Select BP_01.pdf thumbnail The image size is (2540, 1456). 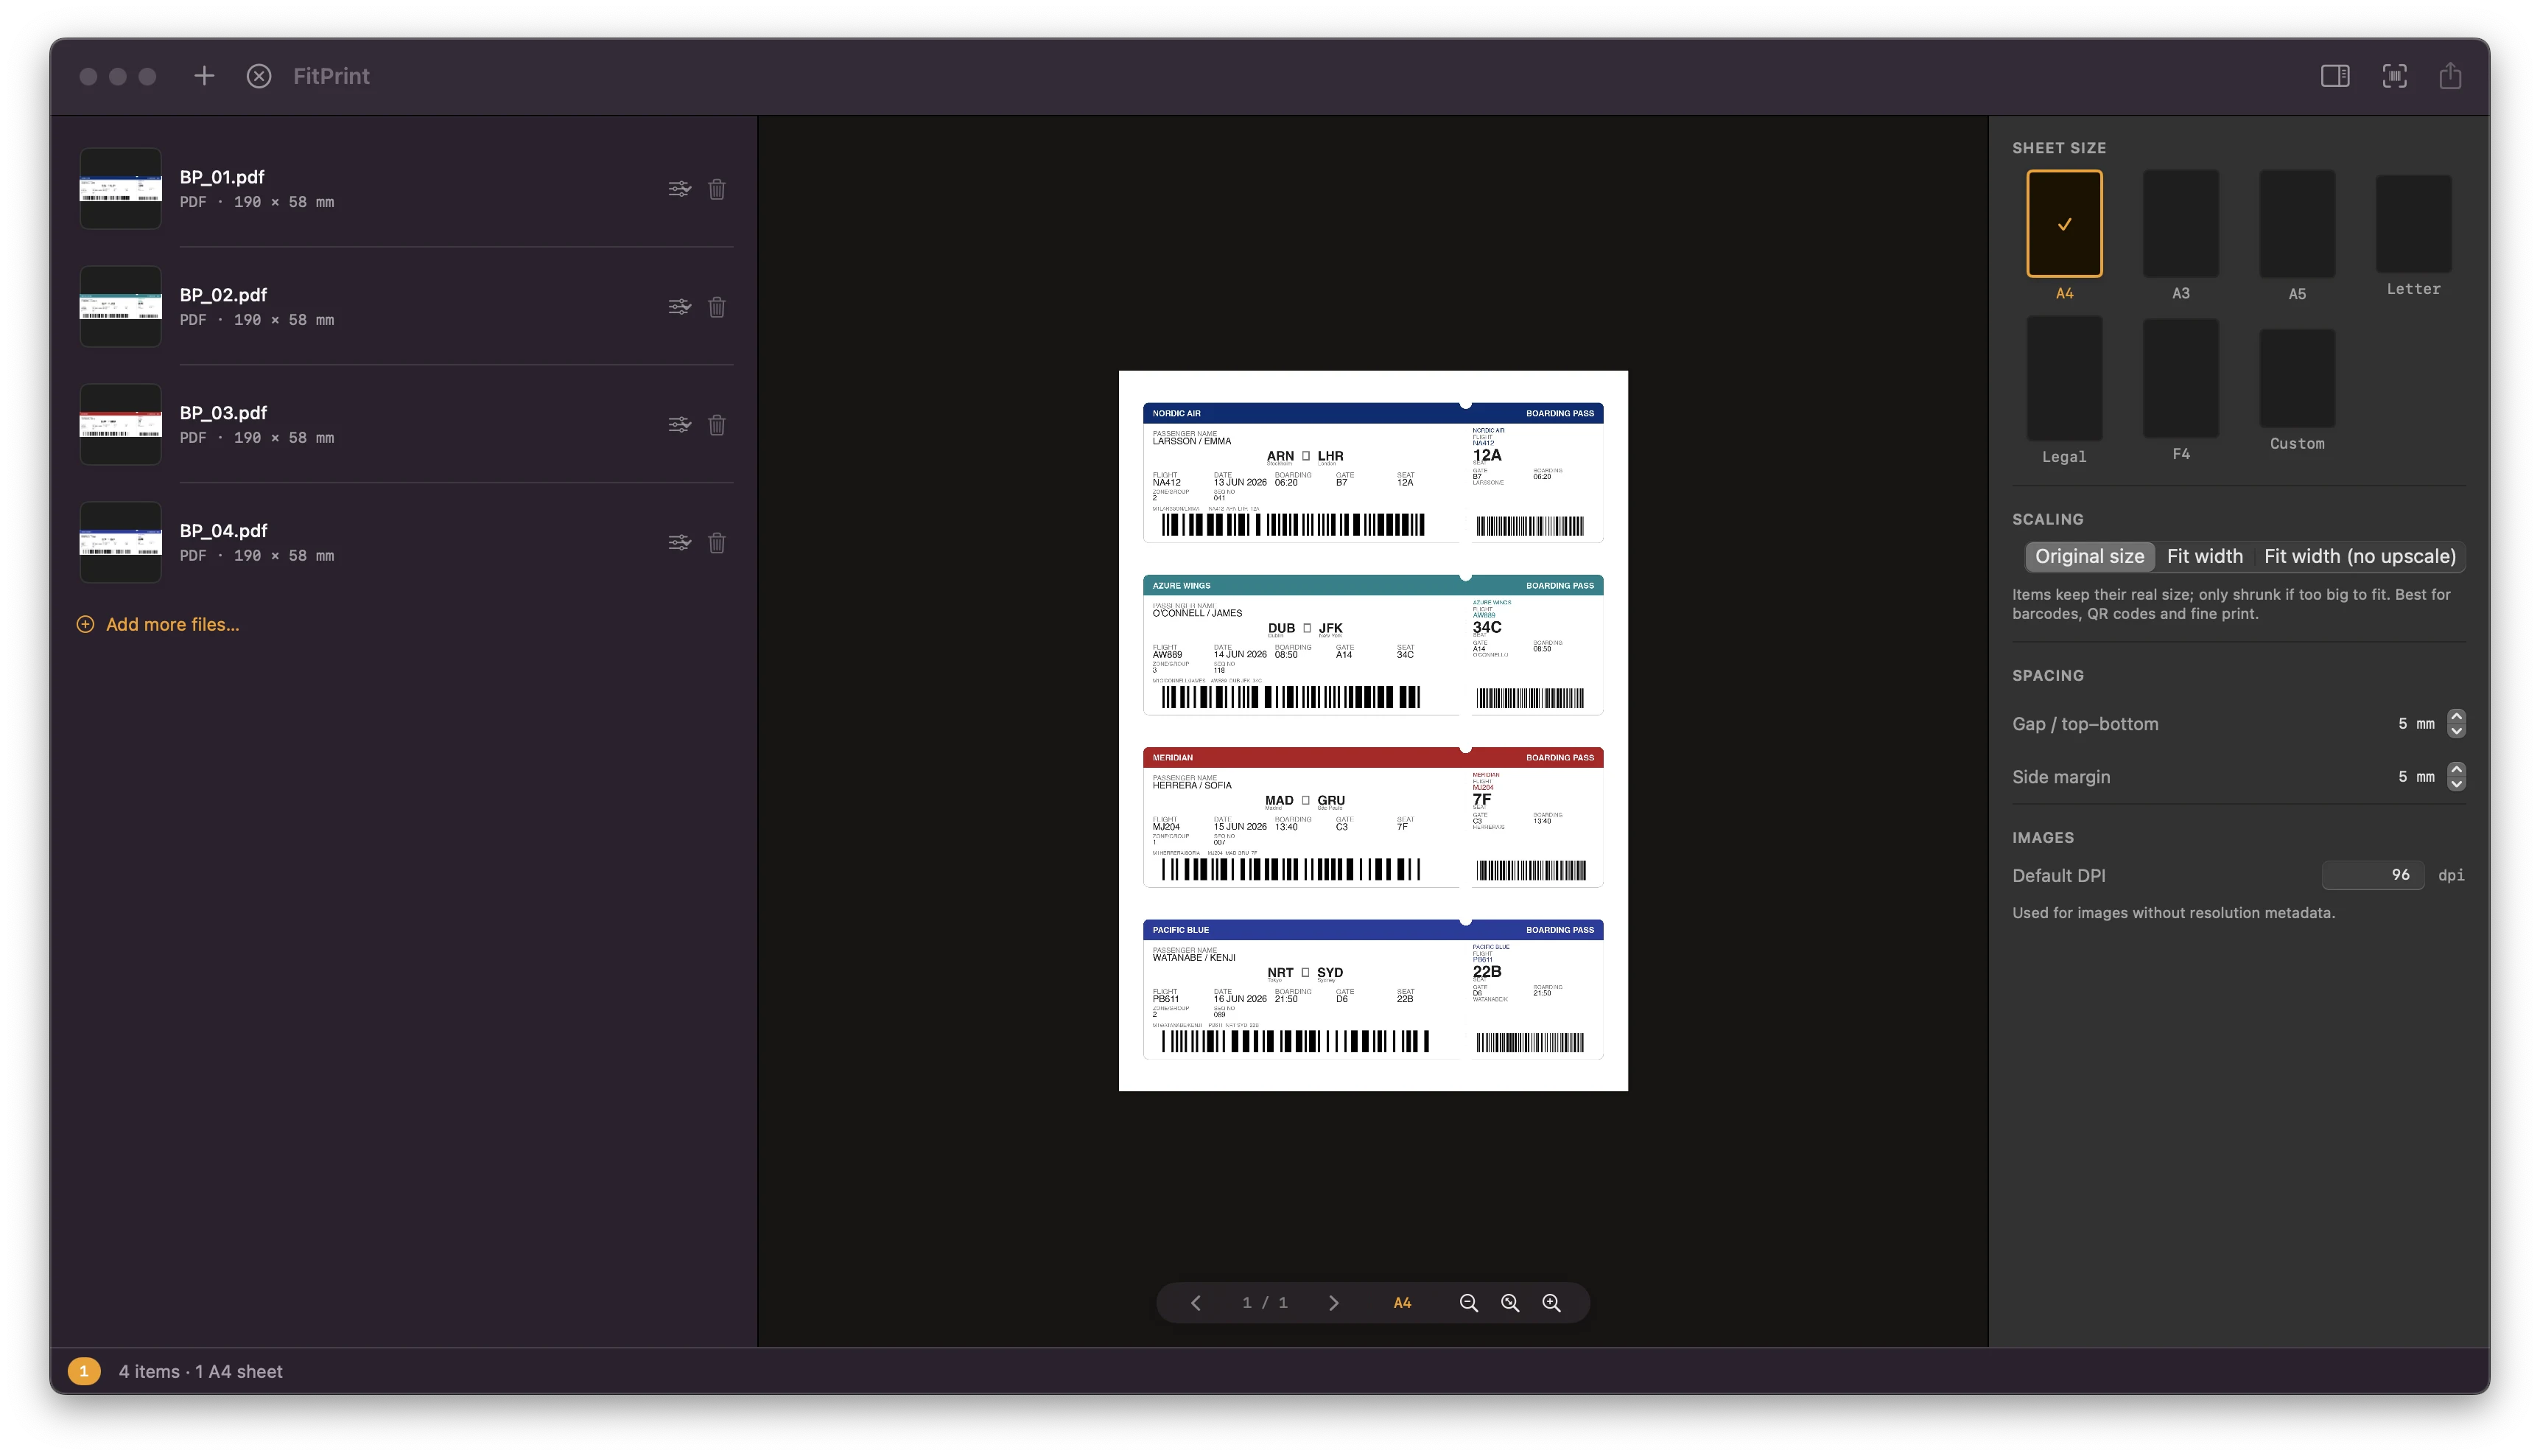(121, 189)
